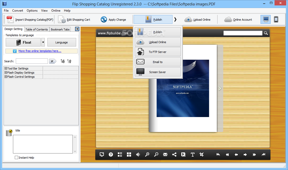This screenshot has height=170, width=288.
Task: Open Edit Shopping Cart tool
Action: click(x=74, y=19)
